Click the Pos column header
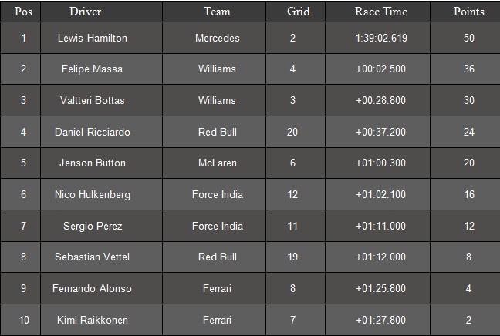The height and width of the screenshot is (336, 500). click(23, 12)
